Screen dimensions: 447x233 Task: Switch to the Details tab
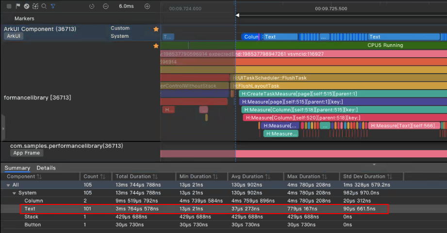coord(46,168)
